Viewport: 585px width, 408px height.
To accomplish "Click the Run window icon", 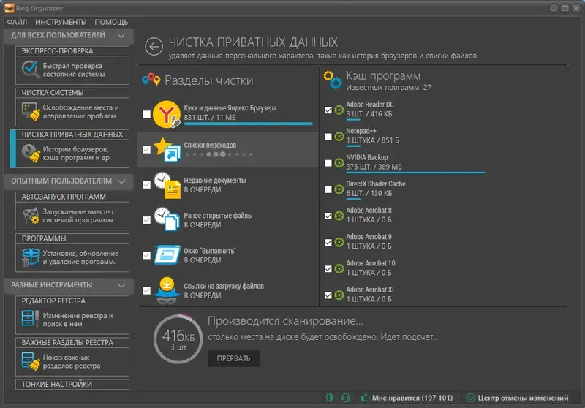I will click(167, 255).
